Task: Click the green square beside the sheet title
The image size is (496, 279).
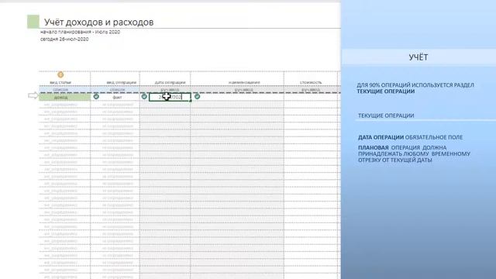Action: click(33, 22)
